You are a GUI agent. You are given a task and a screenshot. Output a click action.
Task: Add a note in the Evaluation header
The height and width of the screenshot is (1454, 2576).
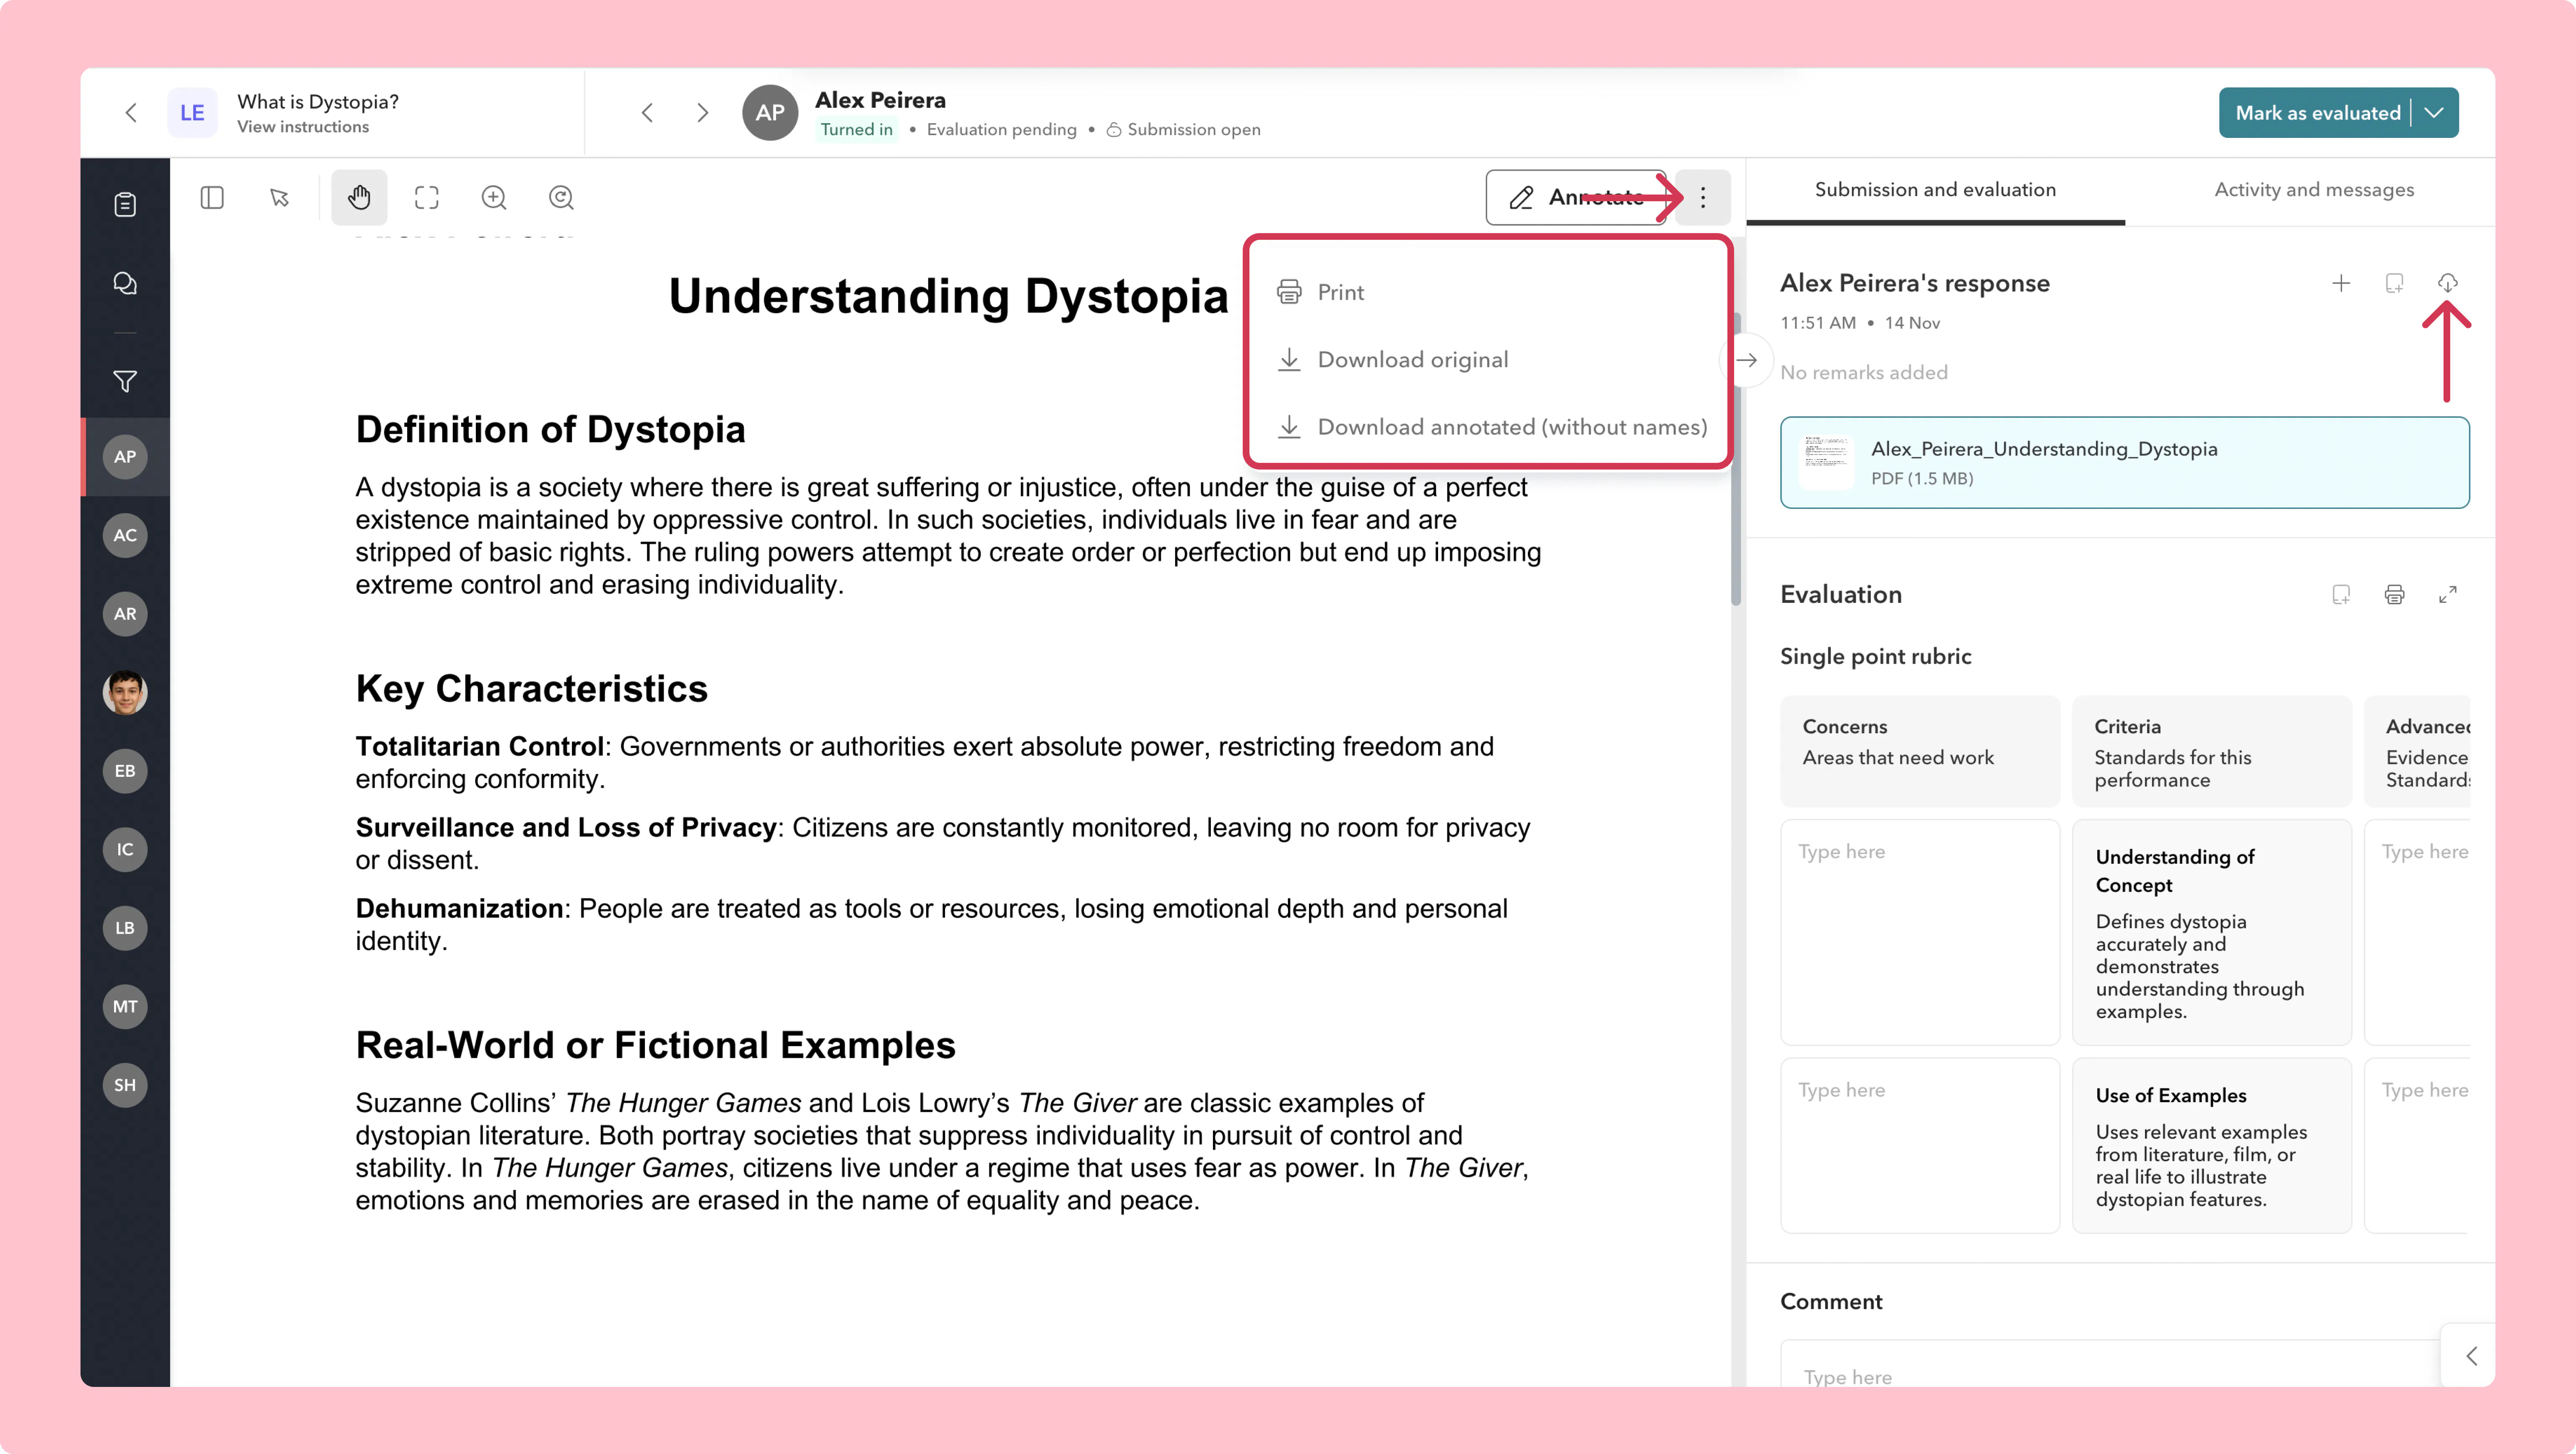coord(2341,595)
